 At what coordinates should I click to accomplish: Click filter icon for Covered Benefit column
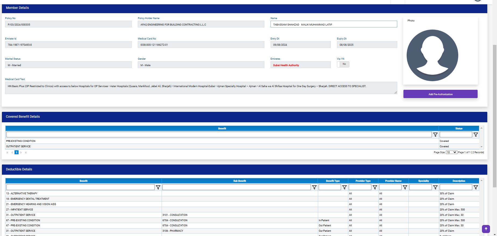(435, 135)
